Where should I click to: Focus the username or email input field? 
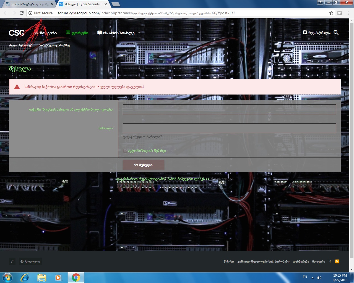pyautogui.click(x=230, y=109)
